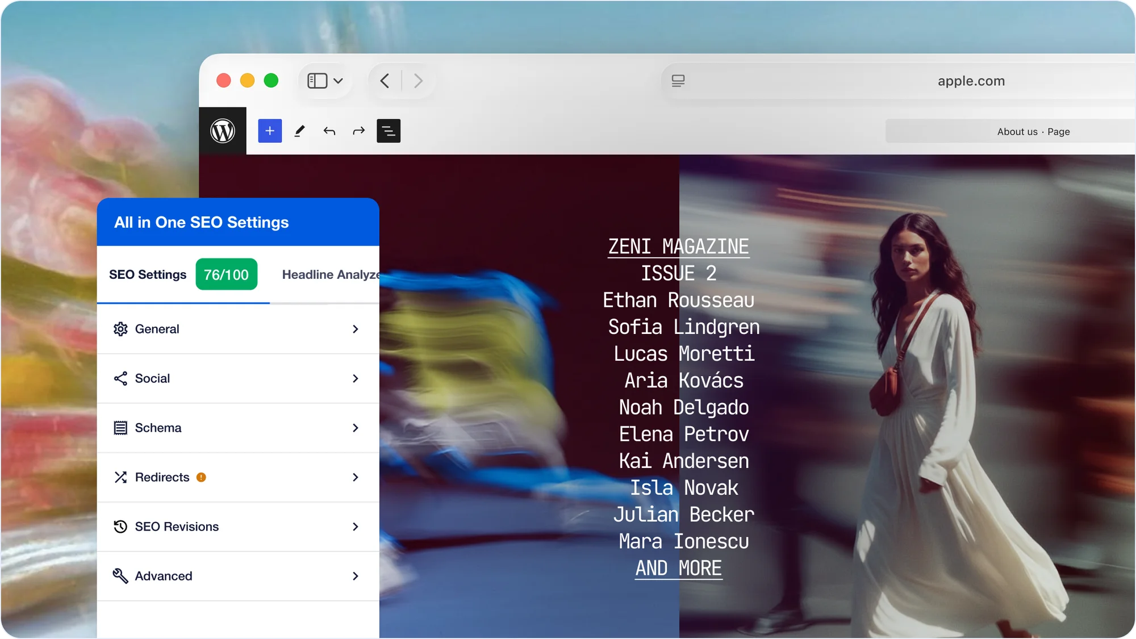This screenshot has height=639, width=1136.
Task: Click the undo arrow icon
Action: [x=329, y=131]
